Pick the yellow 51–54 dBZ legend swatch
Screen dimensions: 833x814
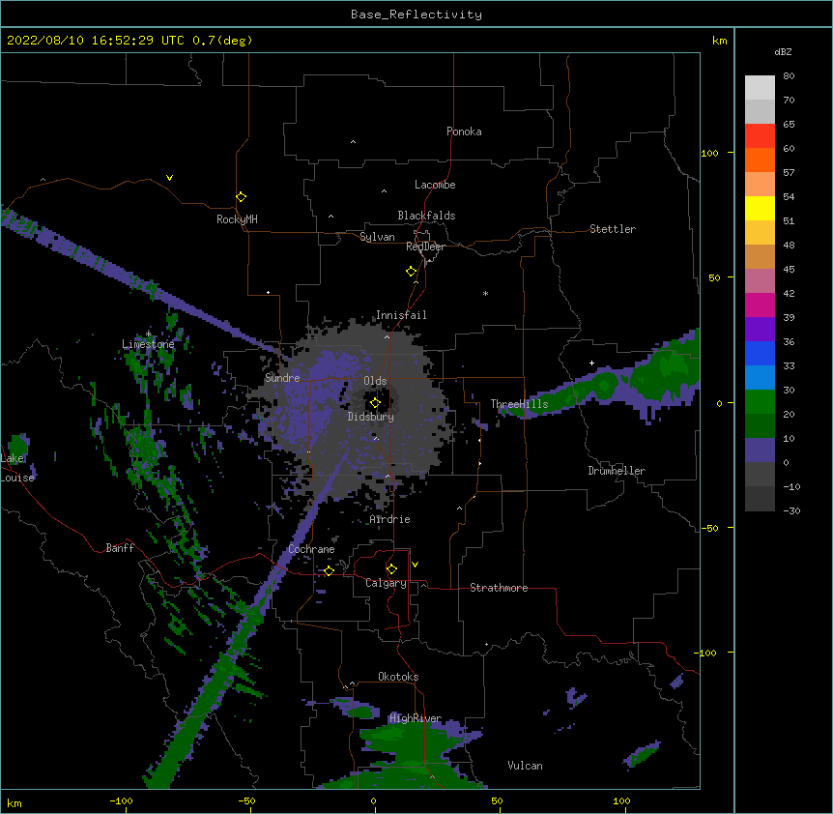pos(760,209)
